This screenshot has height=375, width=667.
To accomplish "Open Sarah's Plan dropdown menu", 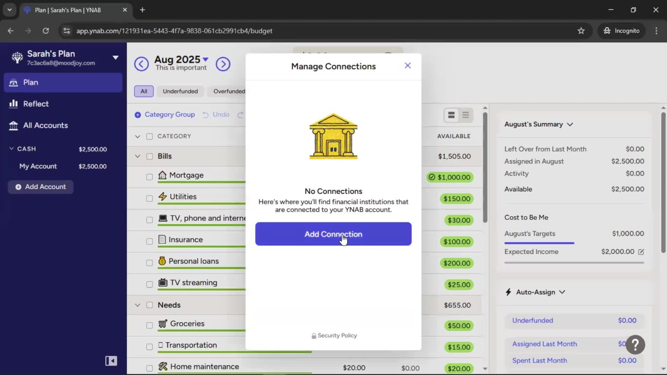I will (x=115, y=57).
